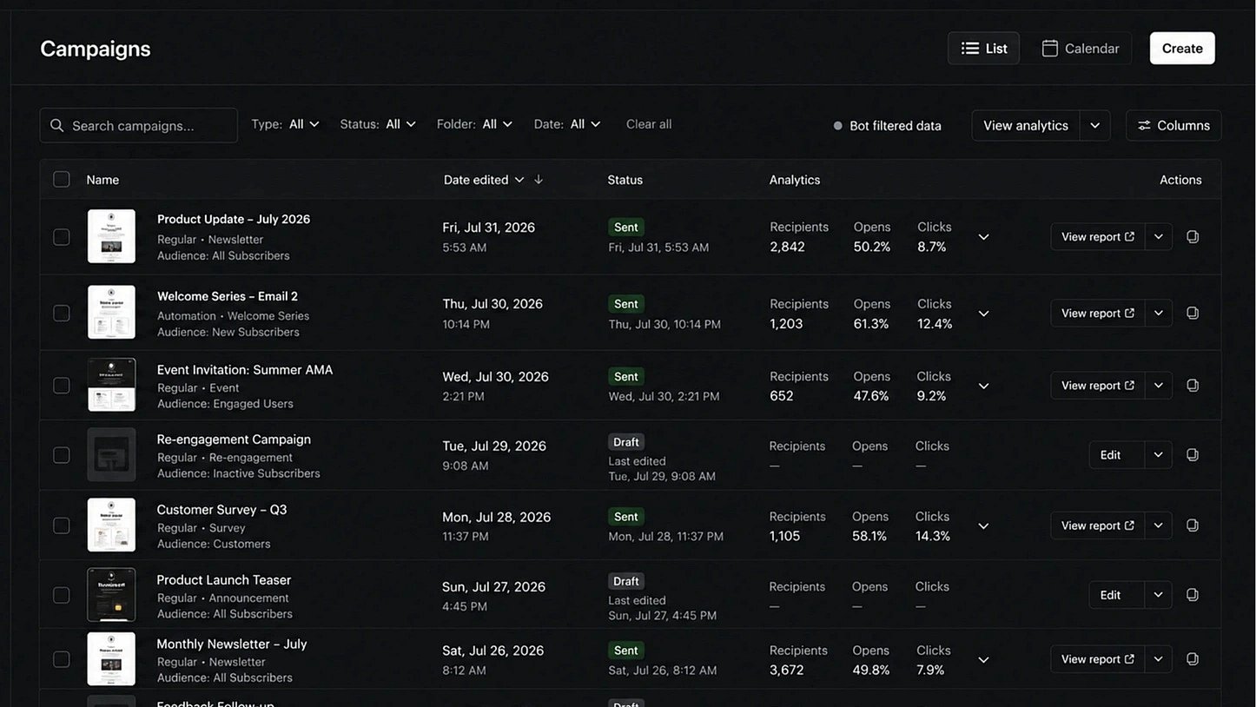Open actions dropdown for Welcome Series – Email 2
The image size is (1256, 707).
(1159, 313)
